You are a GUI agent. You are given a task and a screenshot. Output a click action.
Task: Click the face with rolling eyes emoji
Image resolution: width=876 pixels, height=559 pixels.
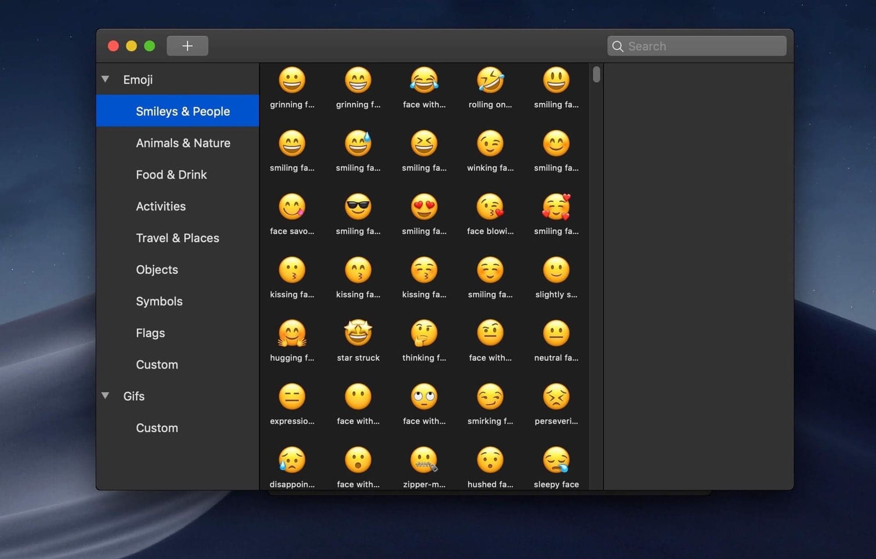[424, 397]
